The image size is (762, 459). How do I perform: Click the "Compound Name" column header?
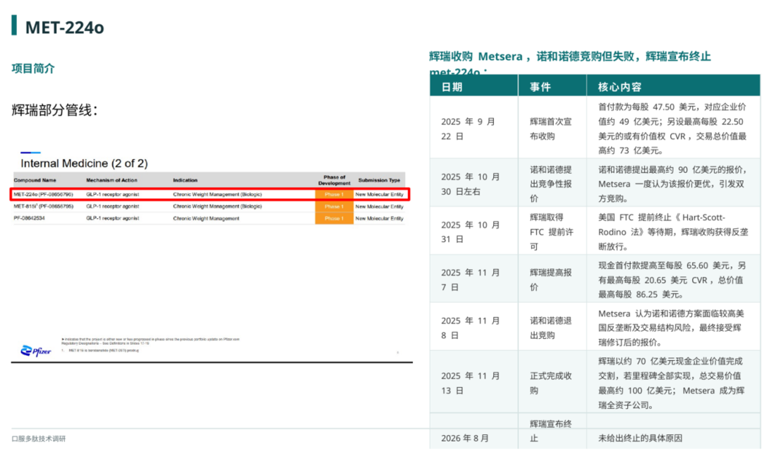pyautogui.click(x=35, y=180)
